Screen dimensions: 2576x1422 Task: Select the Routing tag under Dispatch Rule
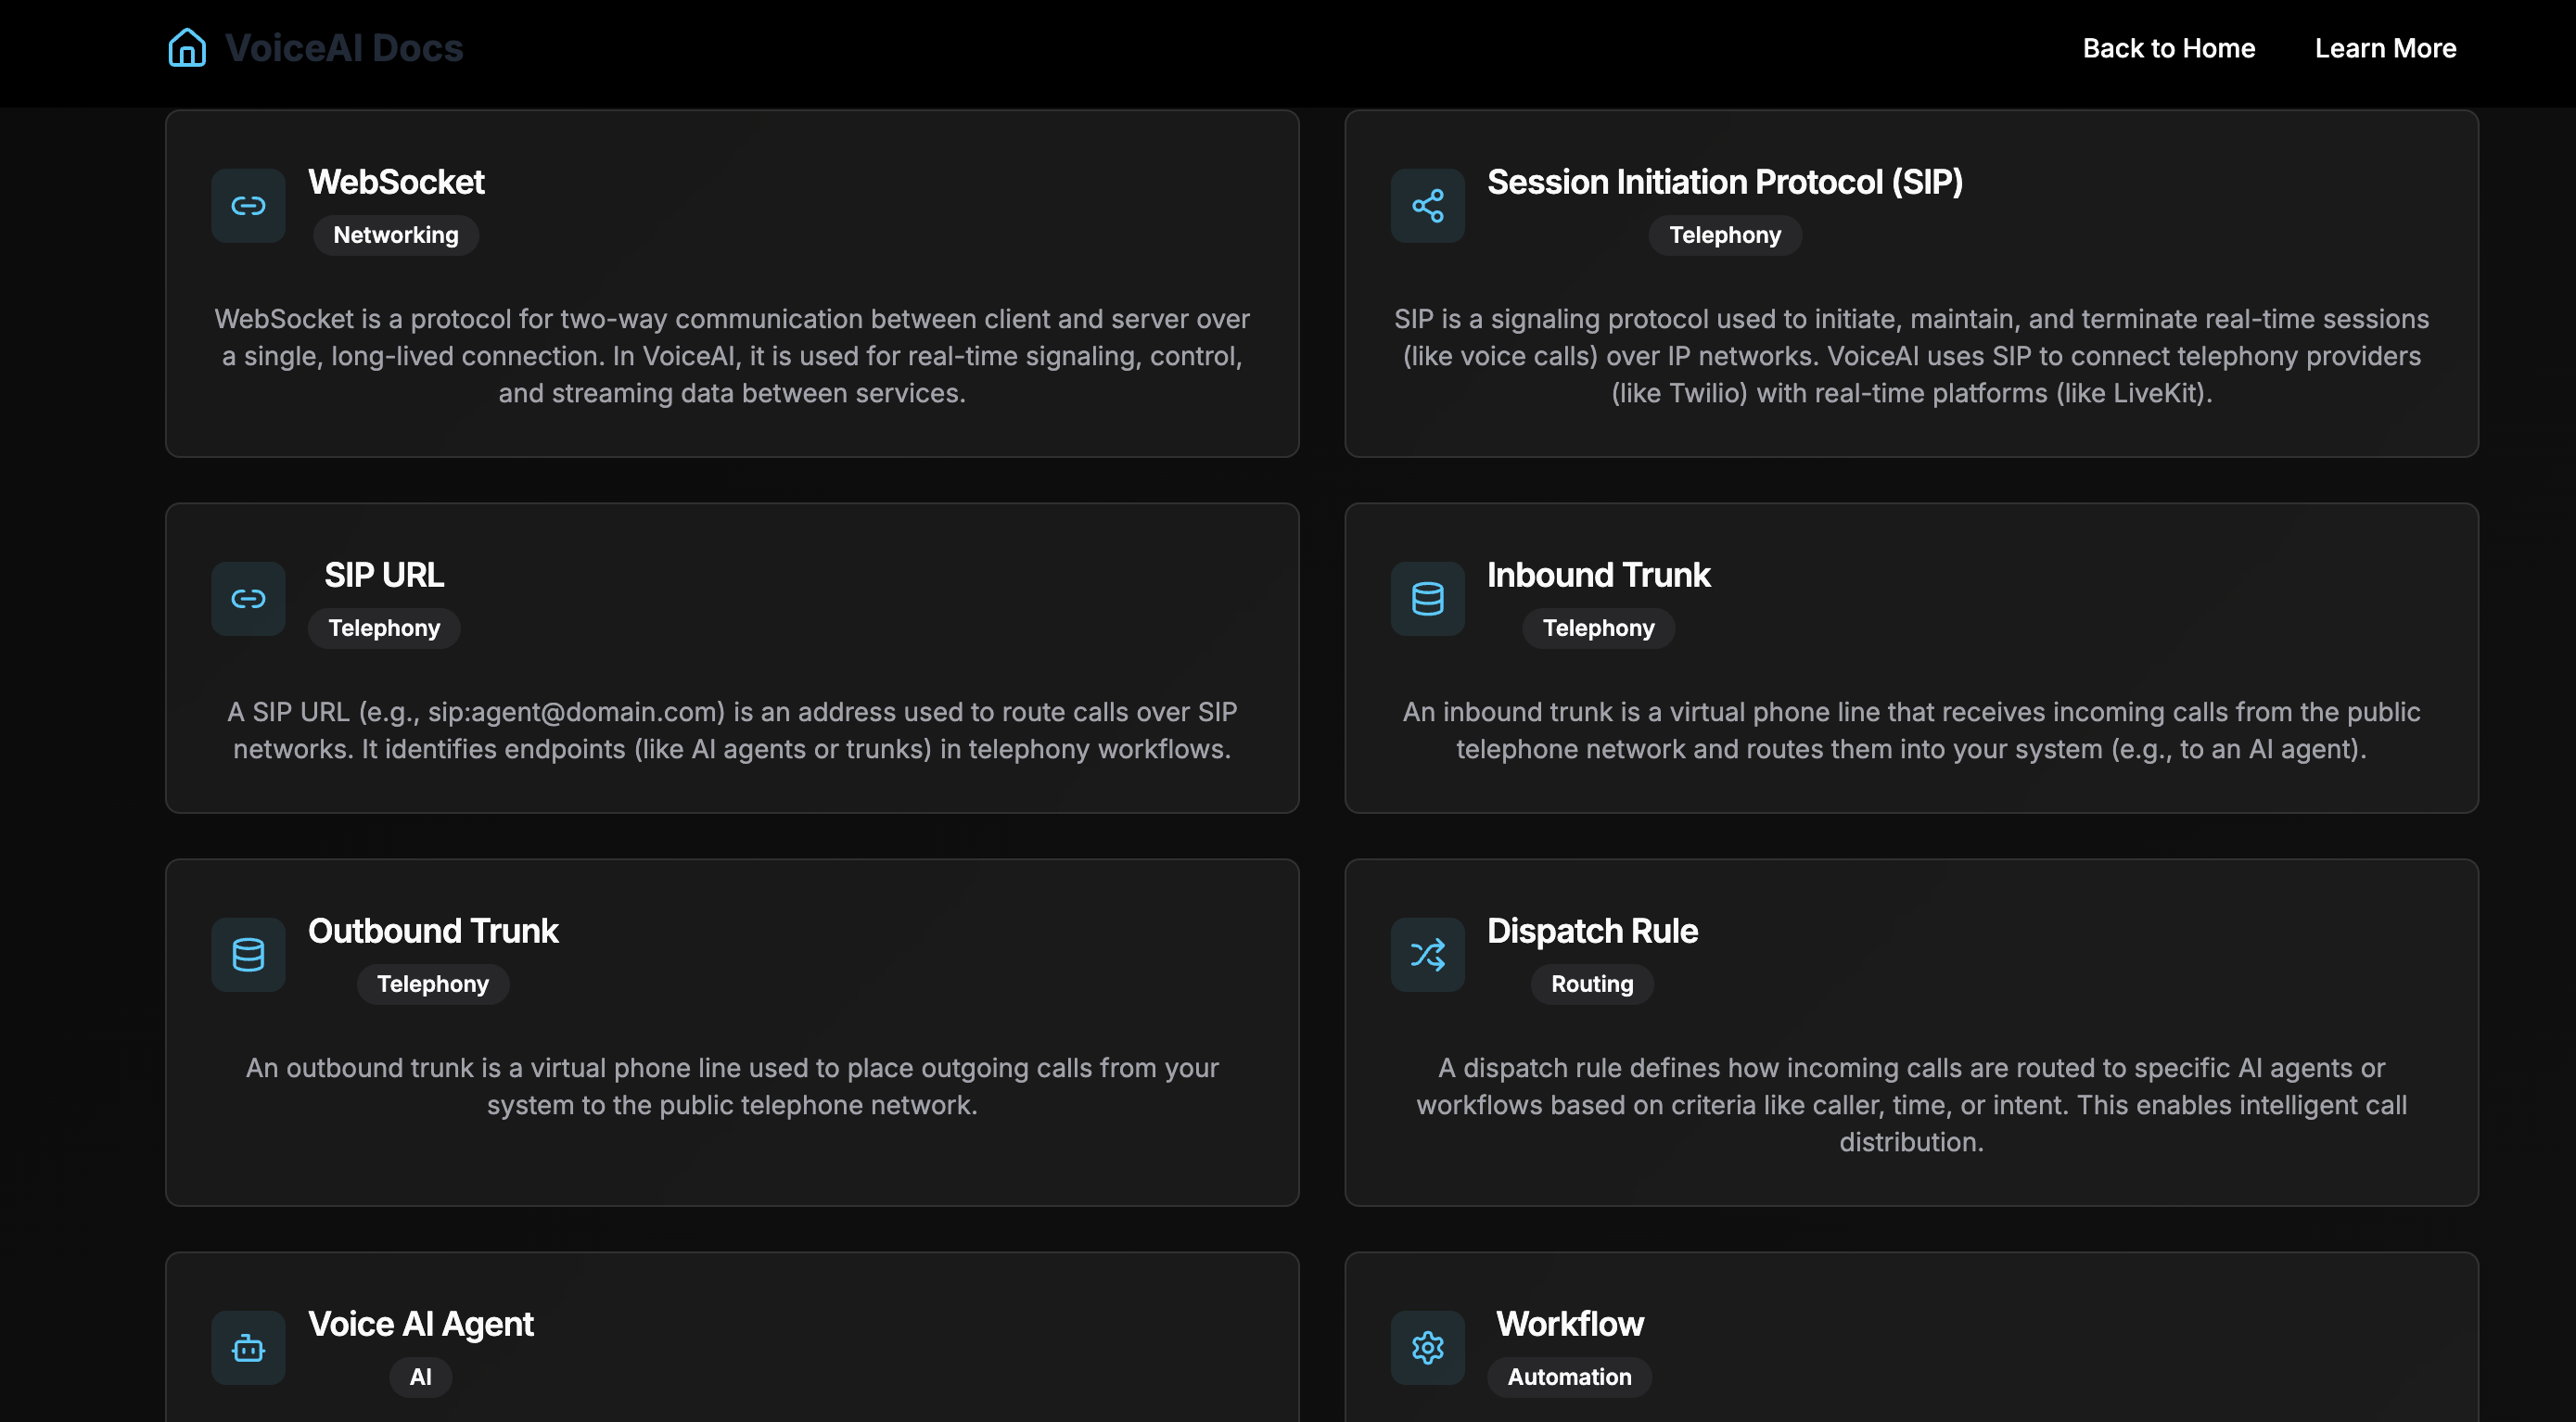[1592, 984]
